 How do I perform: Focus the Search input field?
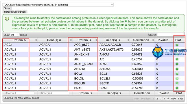(170, 35)
